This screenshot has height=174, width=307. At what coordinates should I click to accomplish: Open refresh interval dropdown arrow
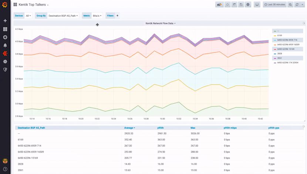(x=302, y=4)
